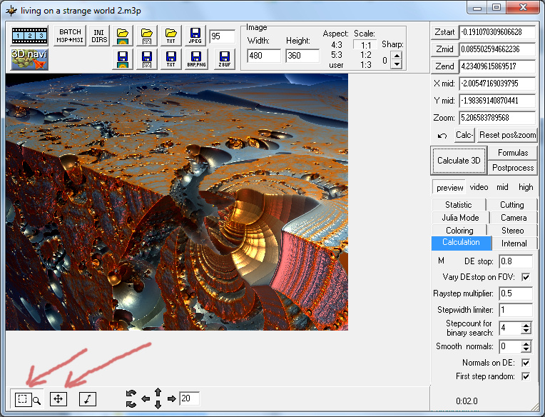Image resolution: width=545 pixels, height=417 pixels.
Task: Toggle Normals on DE checkbox
Action: click(x=526, y=363)
